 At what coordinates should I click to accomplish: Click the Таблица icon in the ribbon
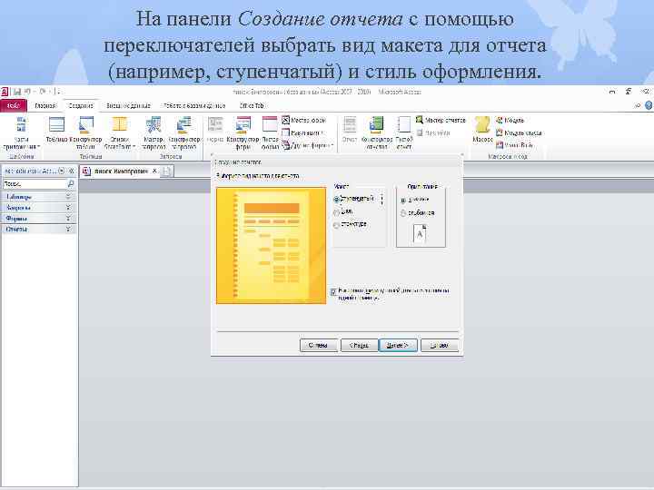[56, 130]
